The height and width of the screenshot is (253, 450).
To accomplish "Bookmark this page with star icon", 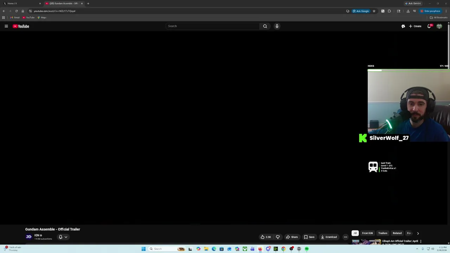I will (374, 11).
